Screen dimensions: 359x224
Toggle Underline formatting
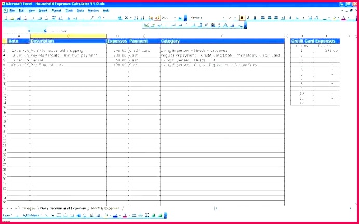click(255, 18)
